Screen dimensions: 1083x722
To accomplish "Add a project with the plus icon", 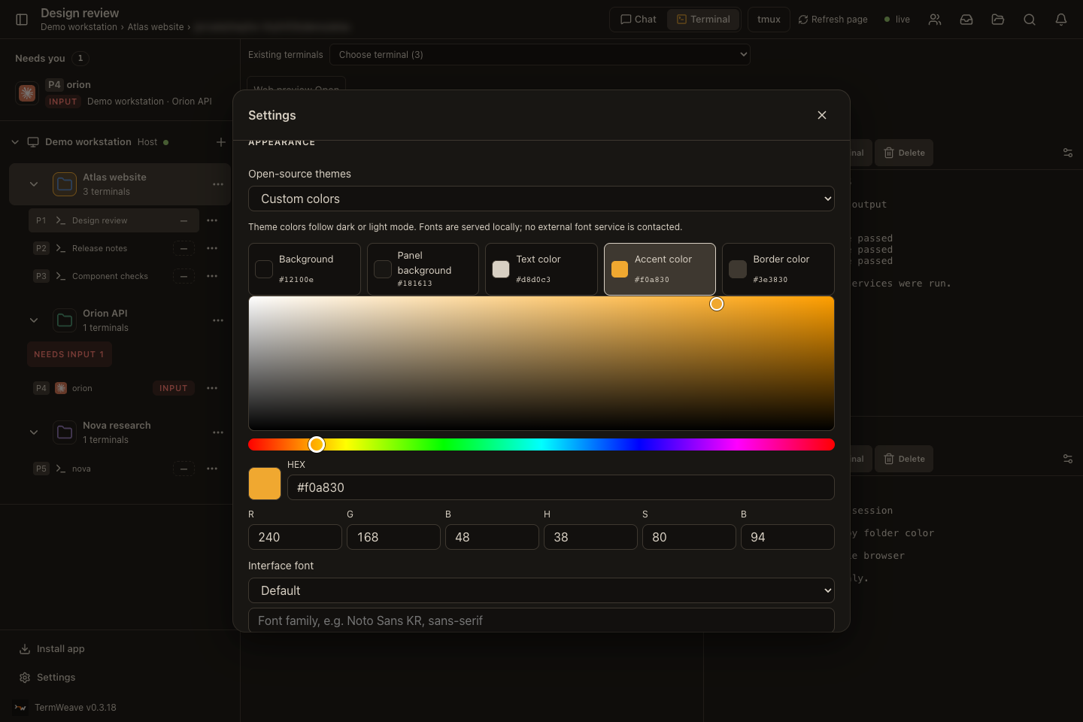I will click(221, 142).
